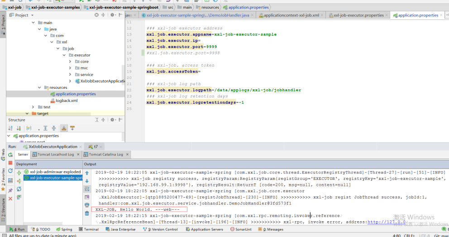
Task: Select xxl-job-admin:war exploded deployment
Action: tap(53, 172)
